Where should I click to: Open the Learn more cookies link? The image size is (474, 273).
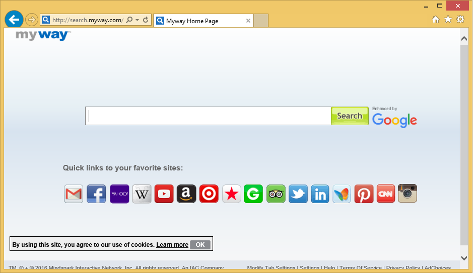[x=172, y=245]
